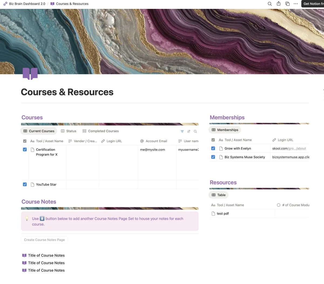
Task: Click the lightbulb callout icon
Action: click(27, 219)
